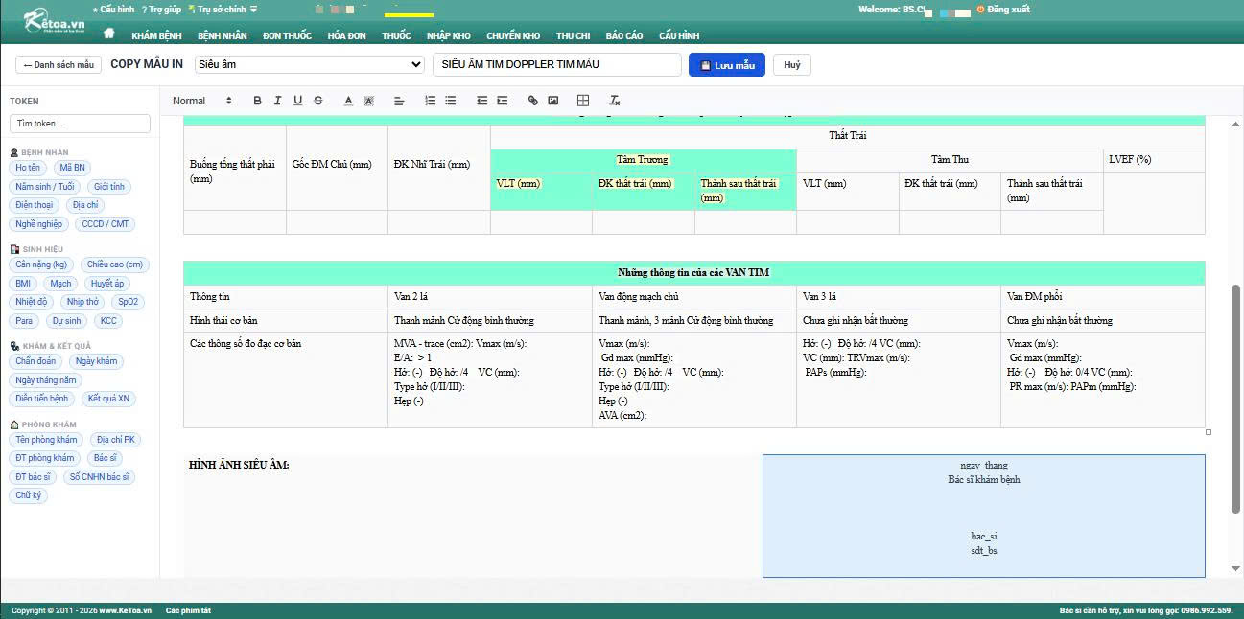The image size is (1244, 619).
Task: Insert a numbered list
Action: click(x=430, y=101)
